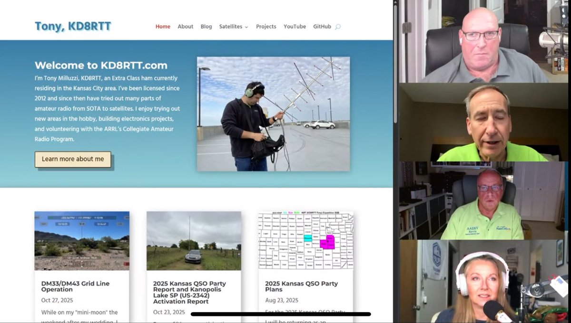Select the bald man with glasses video tile

[484, 41]
